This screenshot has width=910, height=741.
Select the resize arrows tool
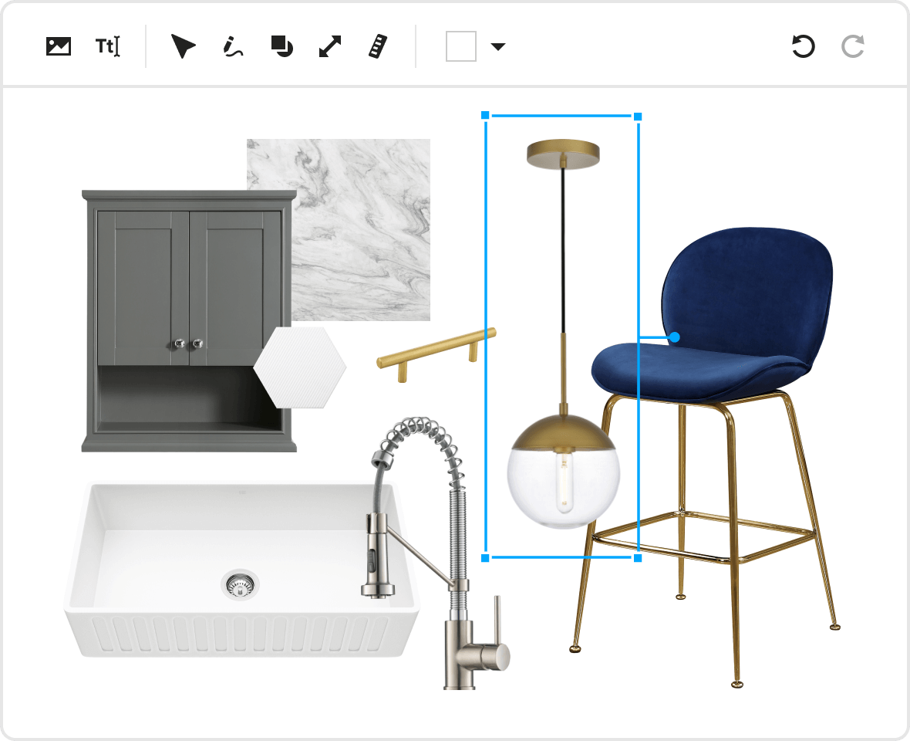point(329,46)
